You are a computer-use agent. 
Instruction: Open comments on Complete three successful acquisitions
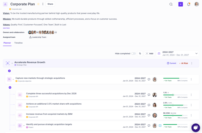(149, 95)
